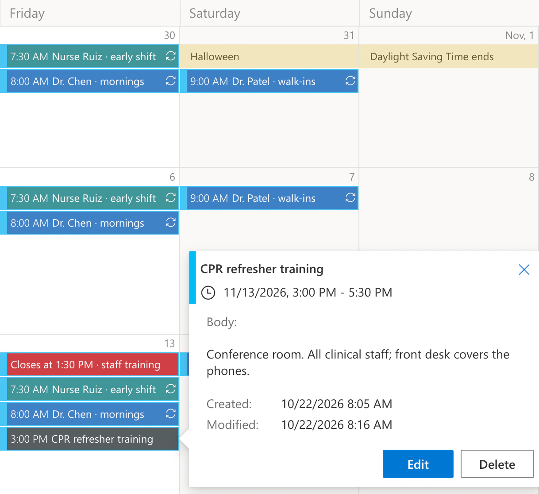539x494 pixels.
Task: Click the recurrence icon on November 13 Nurse Ruiz shift
Action: coord(171,389)
